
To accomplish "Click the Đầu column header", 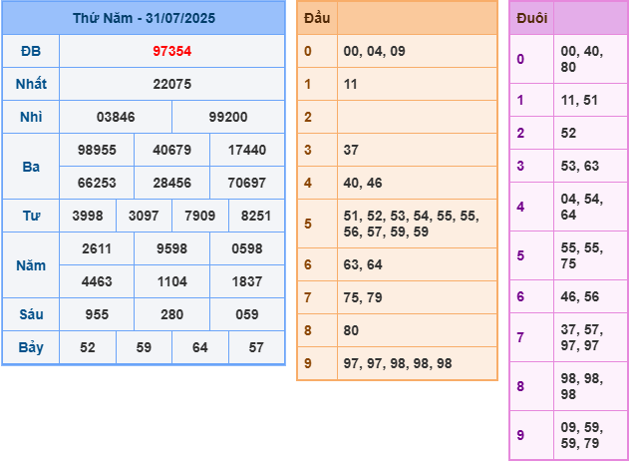I will coord(317,18).
